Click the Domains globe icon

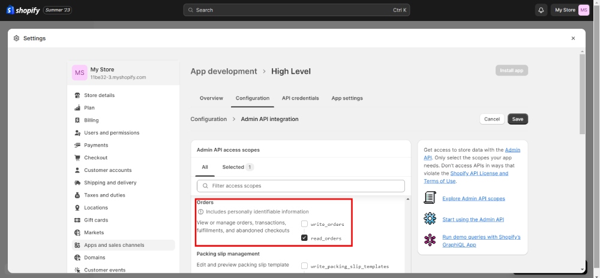77,258
